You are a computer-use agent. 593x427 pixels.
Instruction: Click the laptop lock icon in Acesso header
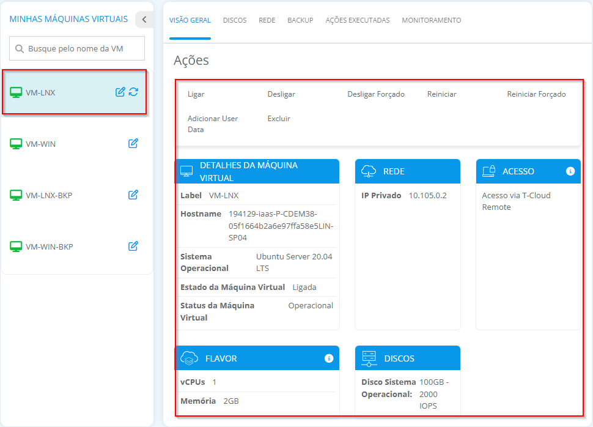(488, 171)
